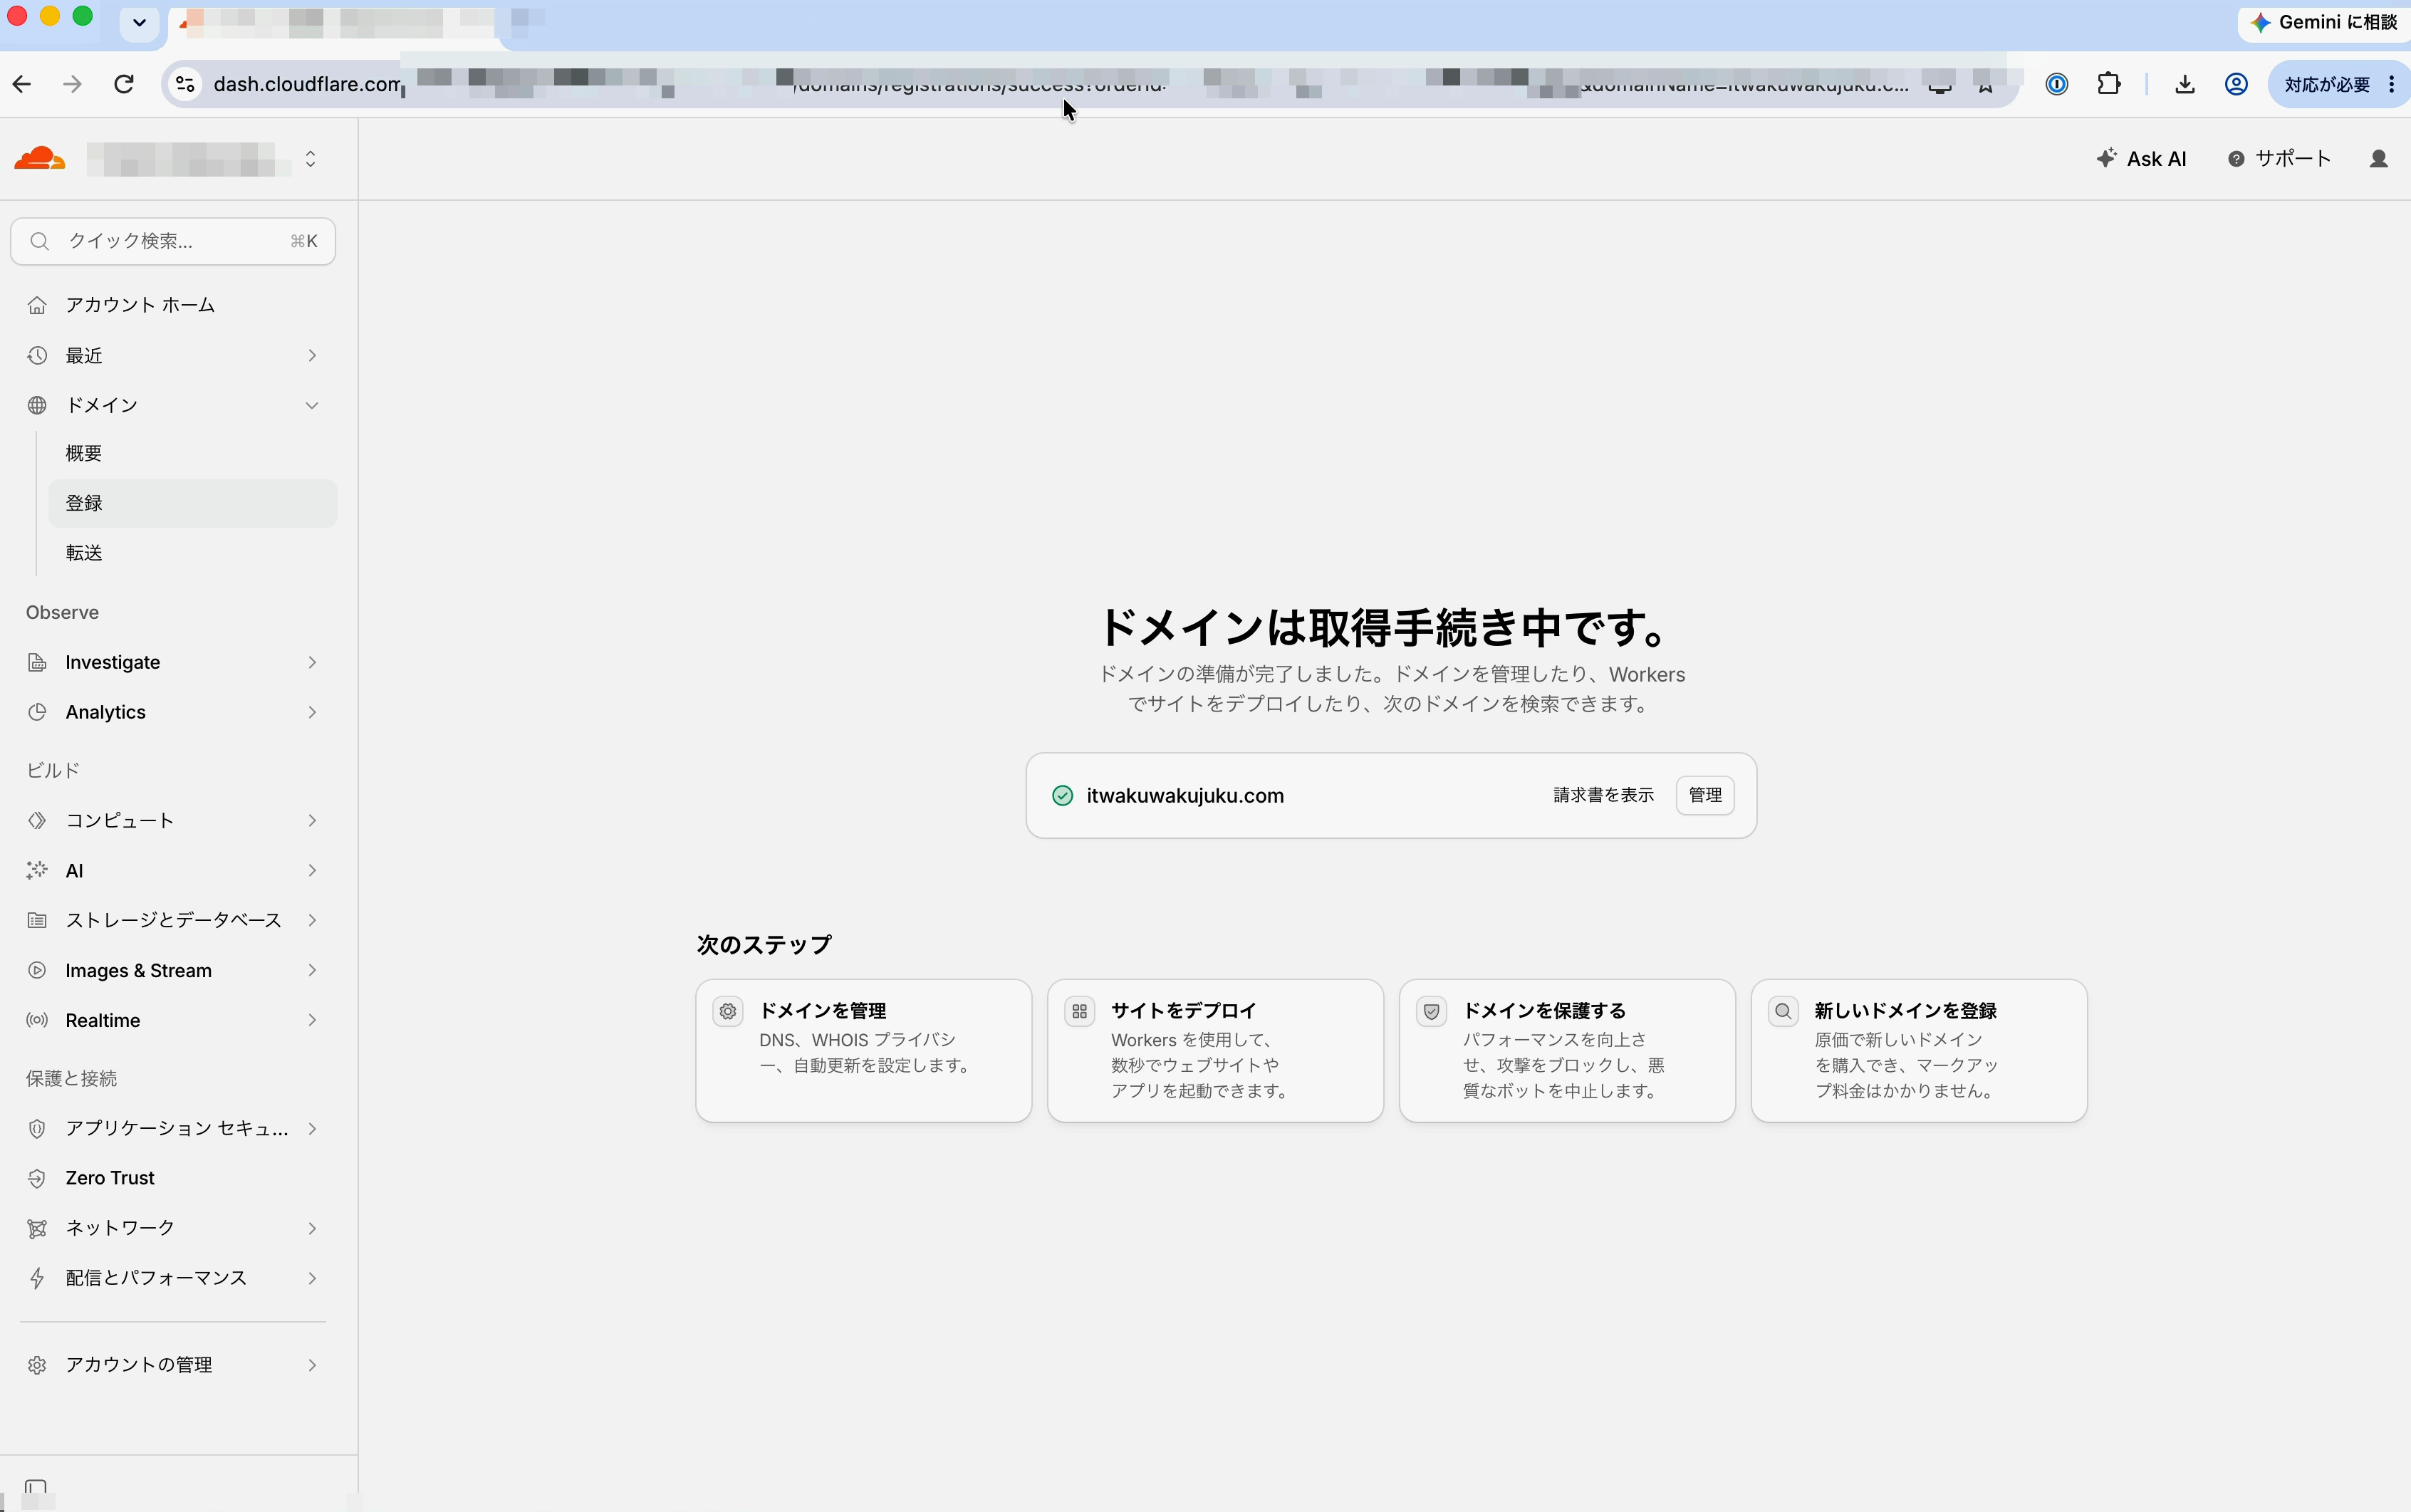Click the 配信とパフォーマンス lightning icon
This screenshot has height=1512, width=2411.
click(x=37, y=1278)
